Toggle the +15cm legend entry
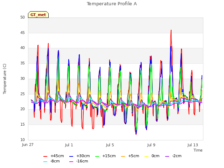224x168 pixels. pyautogui.click(x=105, y=156)
